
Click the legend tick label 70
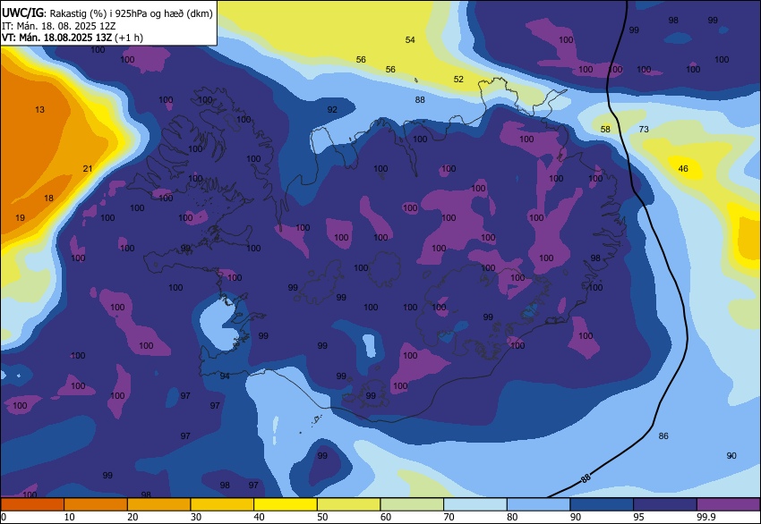449,517
